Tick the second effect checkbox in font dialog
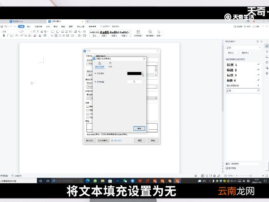This screenshot has height=202, width=269. tap(88, 110)
